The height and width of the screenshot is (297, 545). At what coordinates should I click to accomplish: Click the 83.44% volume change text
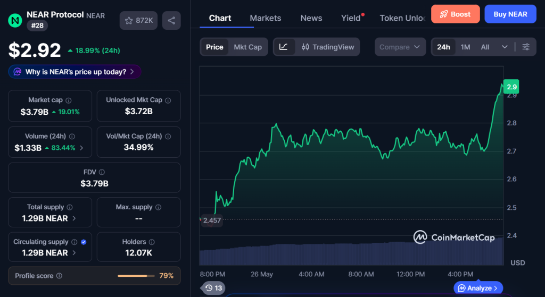click(x=63, y=148)
